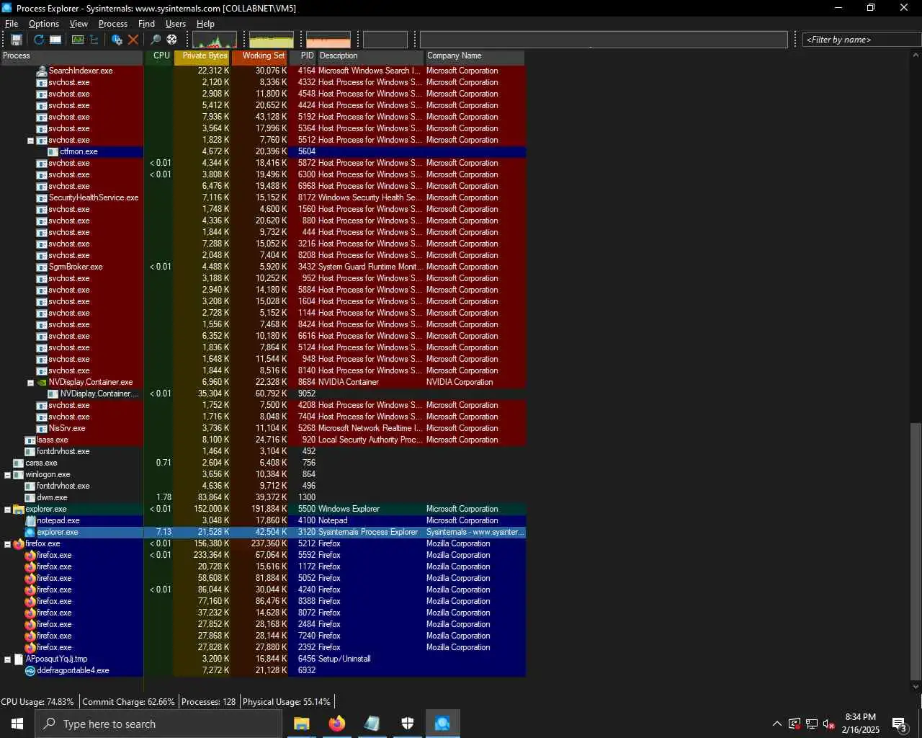922x738 pixels.
Task: Show hidden tray icons chevron
Action: [776, 724]
